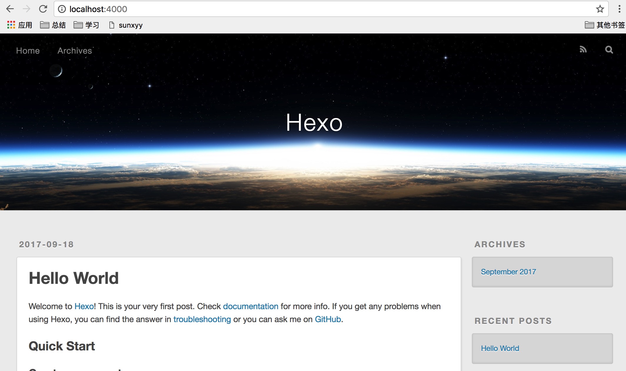Open the RSS feed icon
Screen dimensions: 626x371
(x=583, y=49)
